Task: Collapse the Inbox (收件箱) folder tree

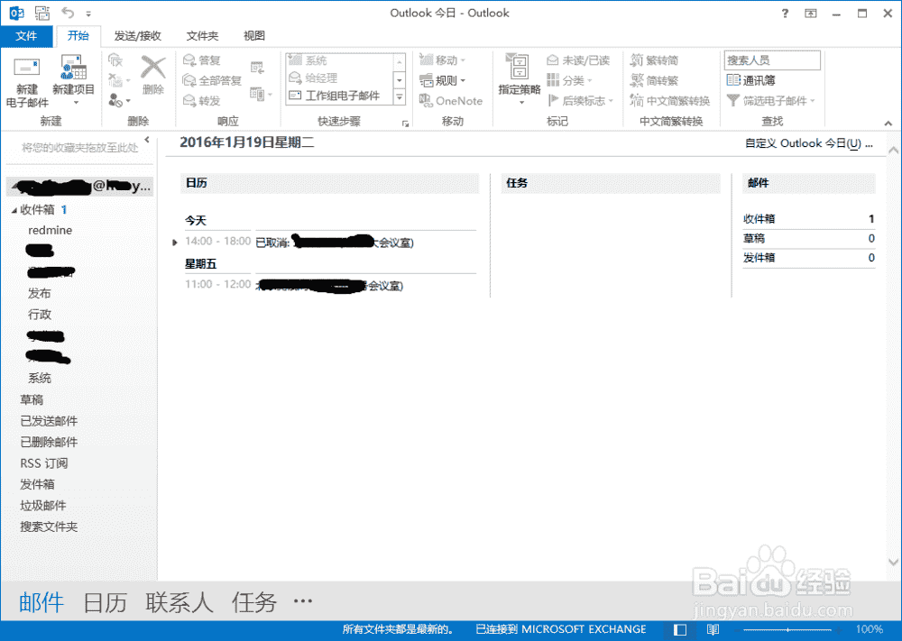Action: (x=14, y=211)
